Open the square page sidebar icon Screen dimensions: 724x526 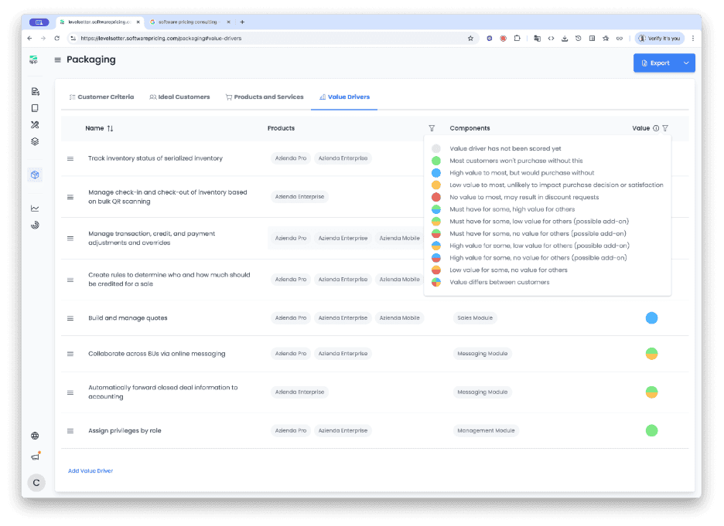tap(35, 108)
